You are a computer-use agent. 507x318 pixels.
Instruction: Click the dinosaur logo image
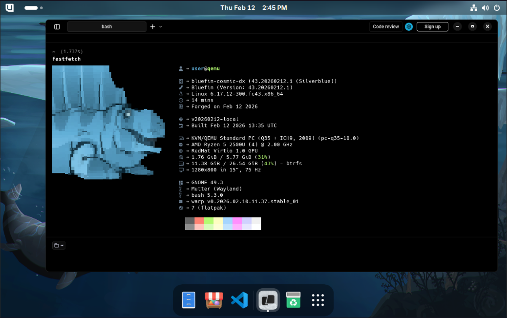coord(108,122)
